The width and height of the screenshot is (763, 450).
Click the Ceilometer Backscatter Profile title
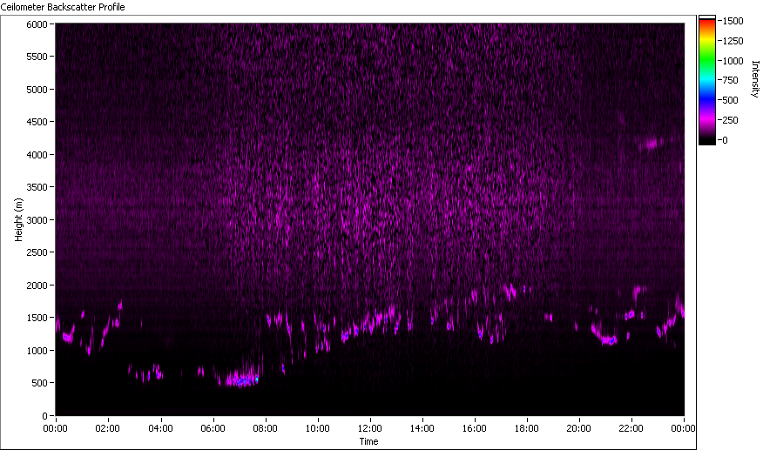coord(63,7)
